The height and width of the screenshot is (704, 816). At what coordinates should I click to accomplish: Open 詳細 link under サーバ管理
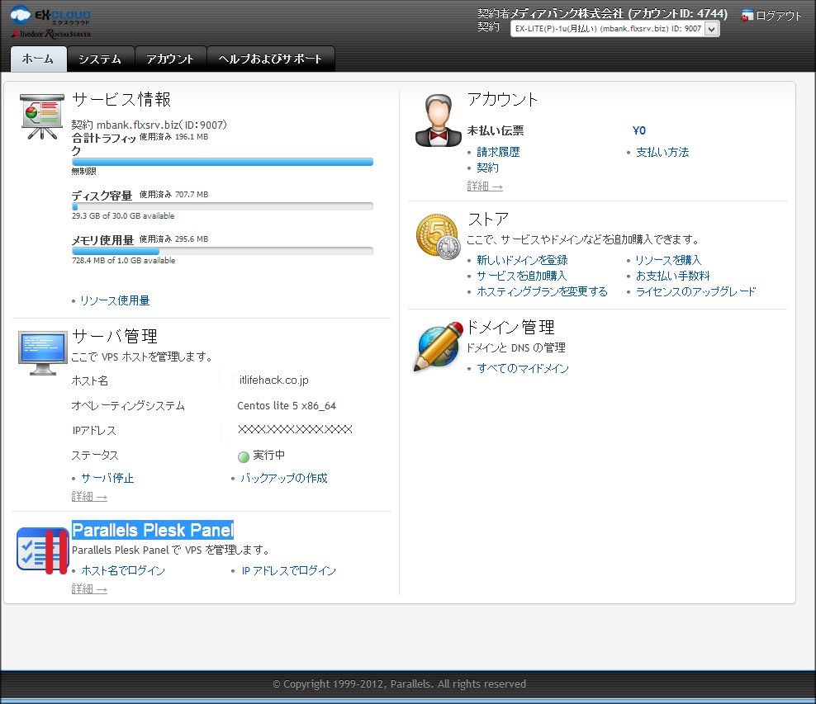click(89, 497)
